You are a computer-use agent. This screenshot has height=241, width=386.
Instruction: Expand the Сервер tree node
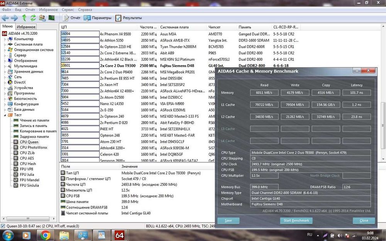(5, 55)
